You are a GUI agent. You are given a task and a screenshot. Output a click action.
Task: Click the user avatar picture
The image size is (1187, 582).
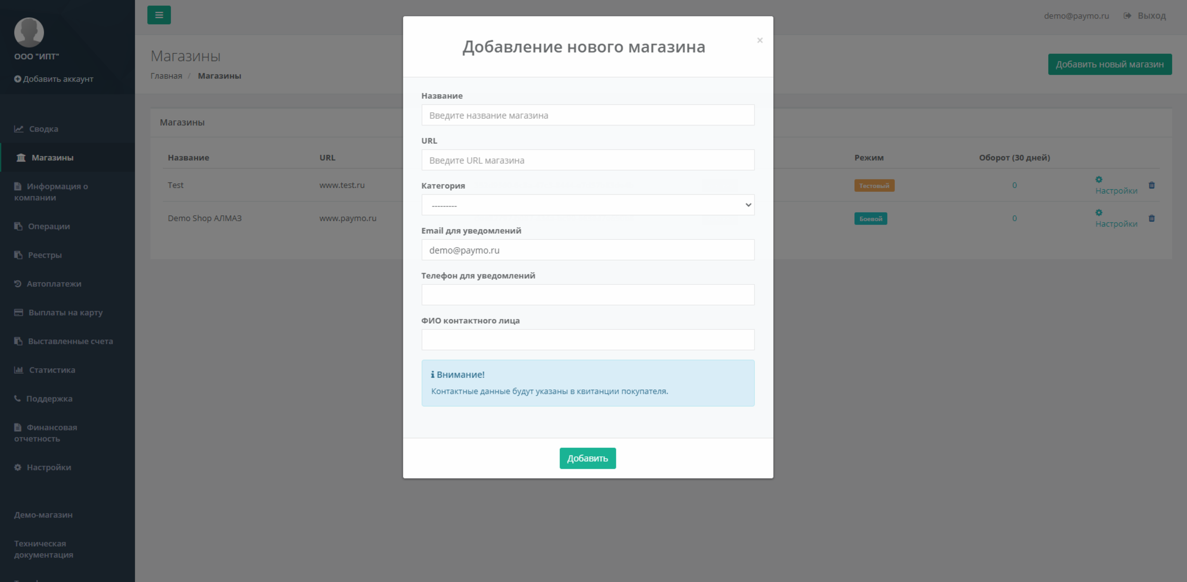point(29,32)
